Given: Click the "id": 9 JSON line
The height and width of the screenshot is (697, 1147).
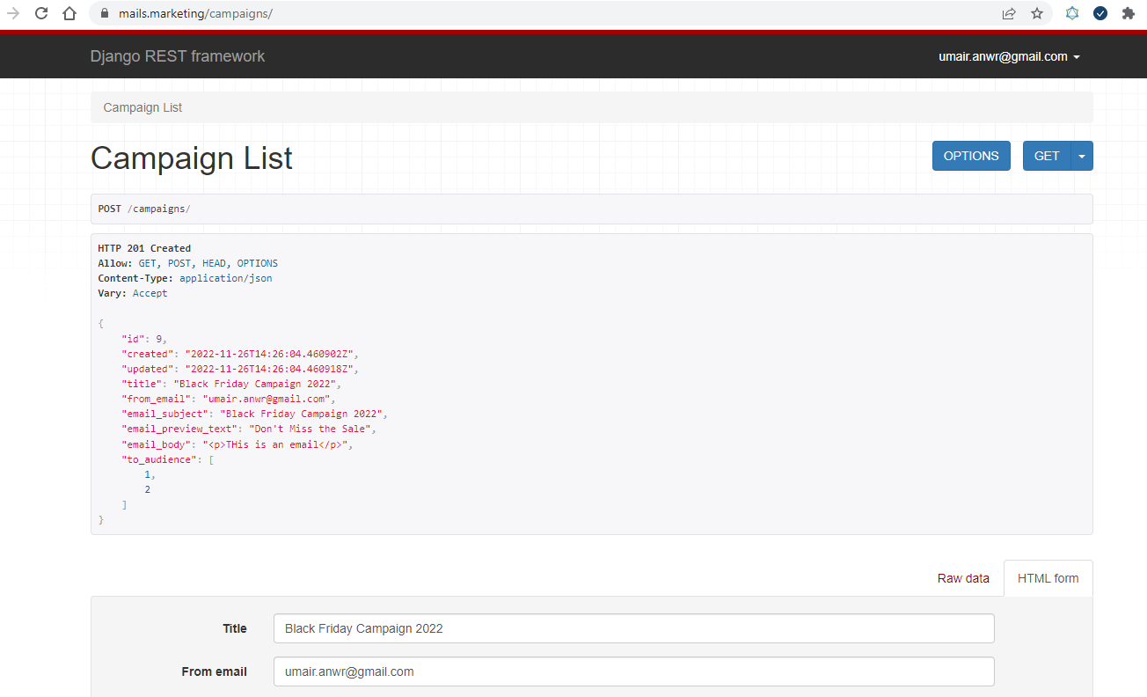Looking at the screenshot, I should pyautogui.click(x=144, y=339).
